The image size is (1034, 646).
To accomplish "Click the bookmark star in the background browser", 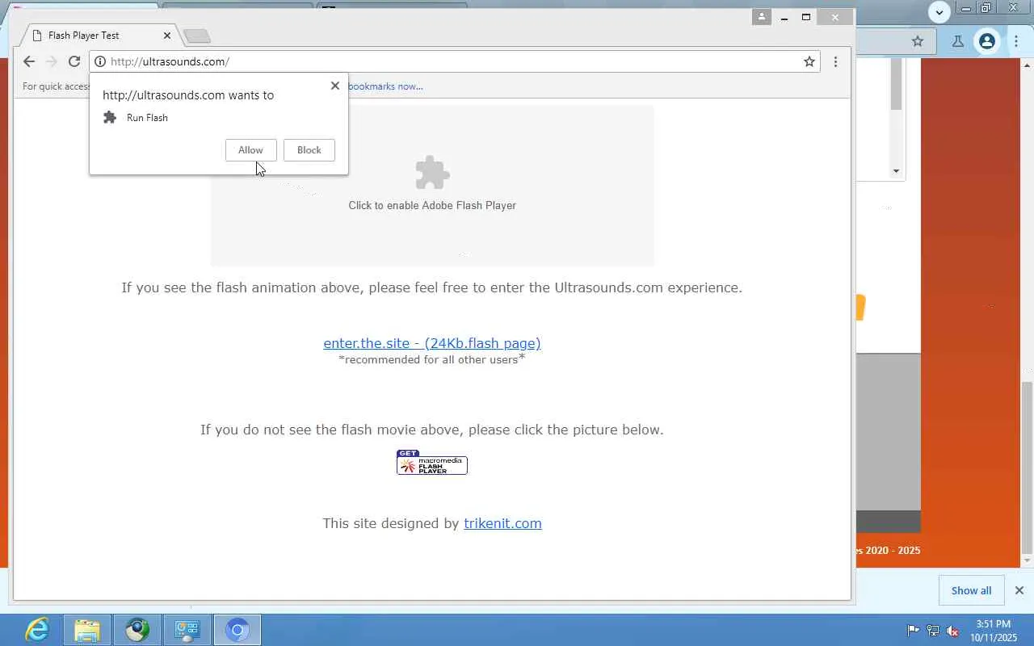I will point(918,41).
